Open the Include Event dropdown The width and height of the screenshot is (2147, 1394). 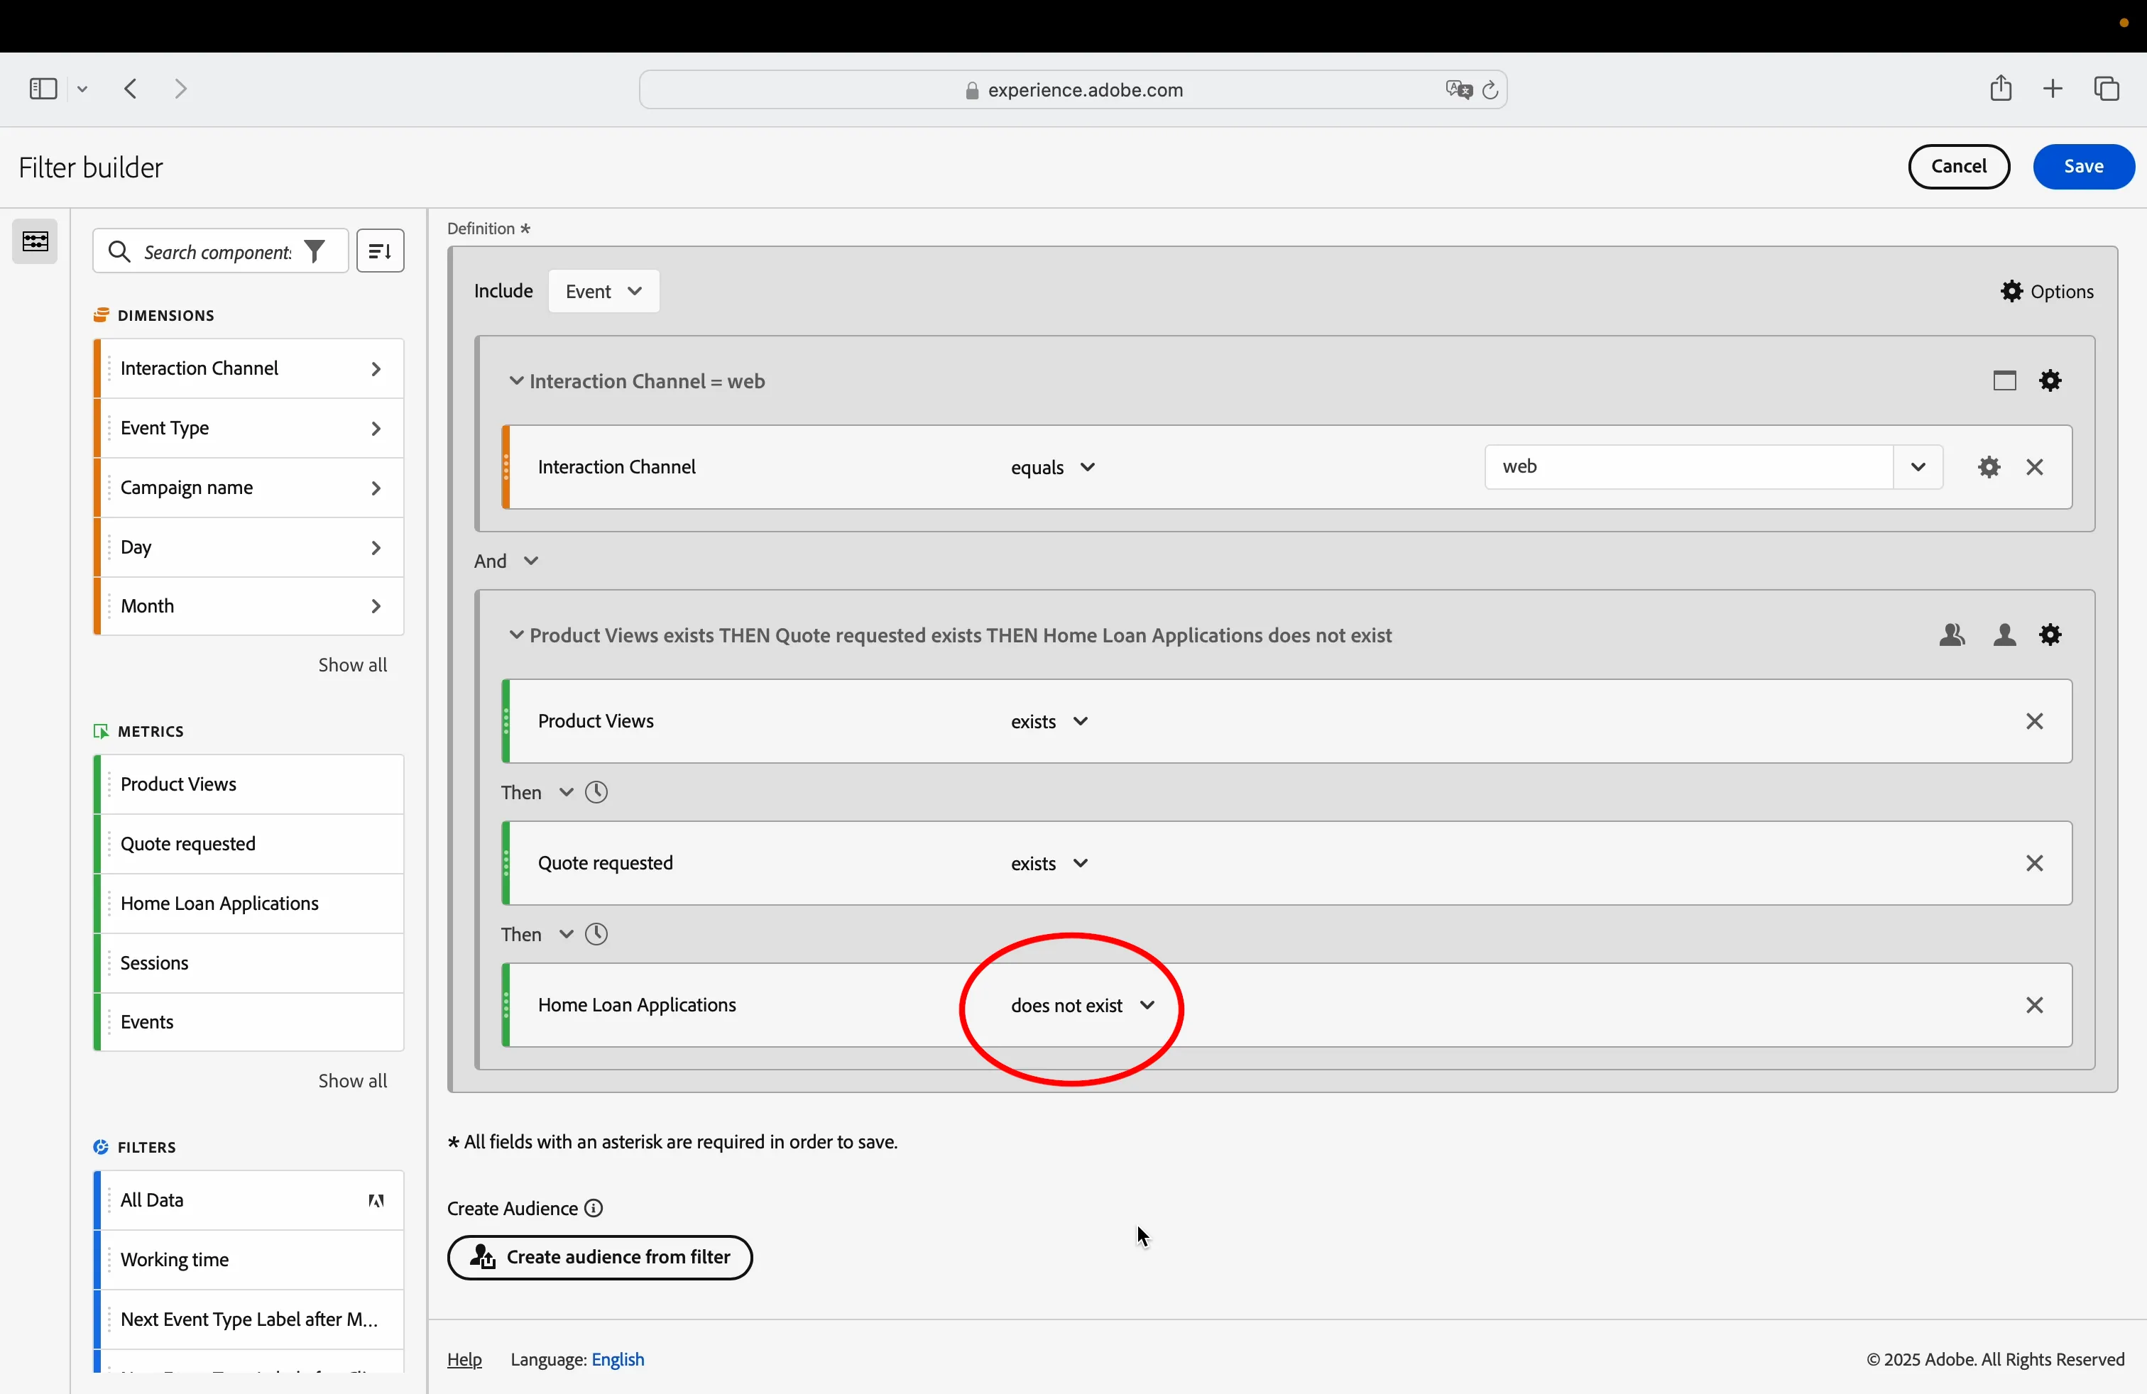click(603, 291)
